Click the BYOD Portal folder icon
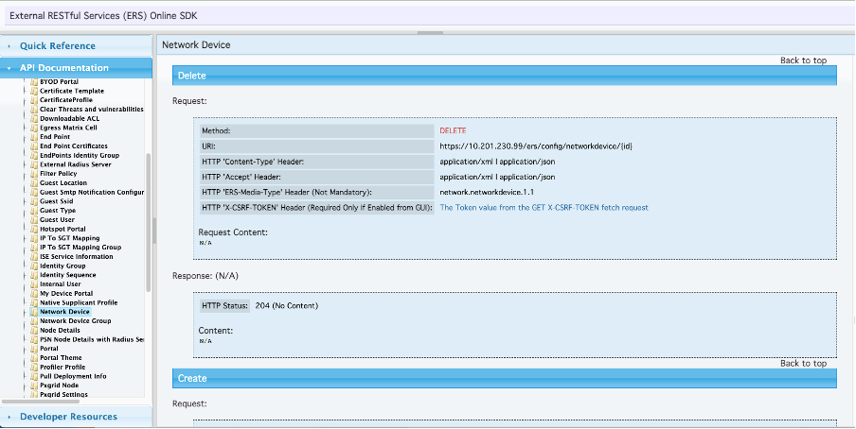The image size is (856, 429). point(34,82)
